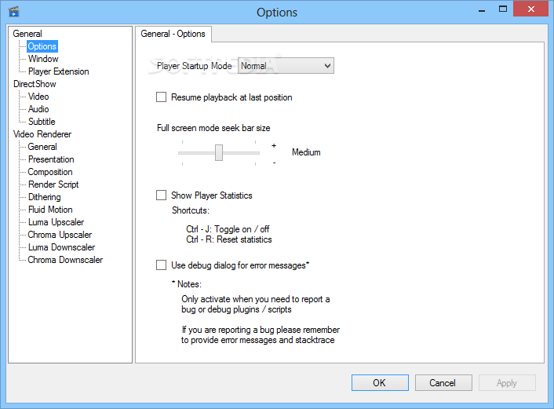The height and width of the screenshot is (409, 554).
Task: Open the Presentation settings page
Action: (51, 159)
